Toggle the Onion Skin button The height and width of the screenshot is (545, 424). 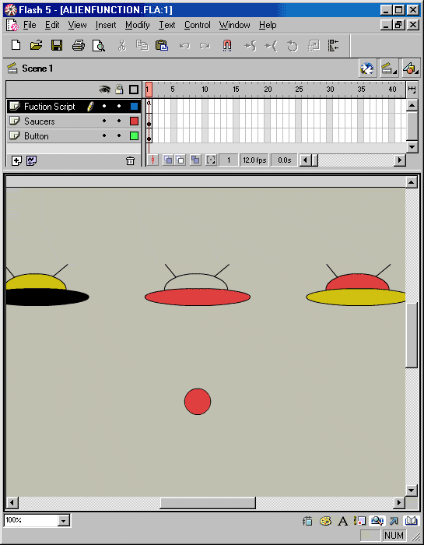pos(168,160)
